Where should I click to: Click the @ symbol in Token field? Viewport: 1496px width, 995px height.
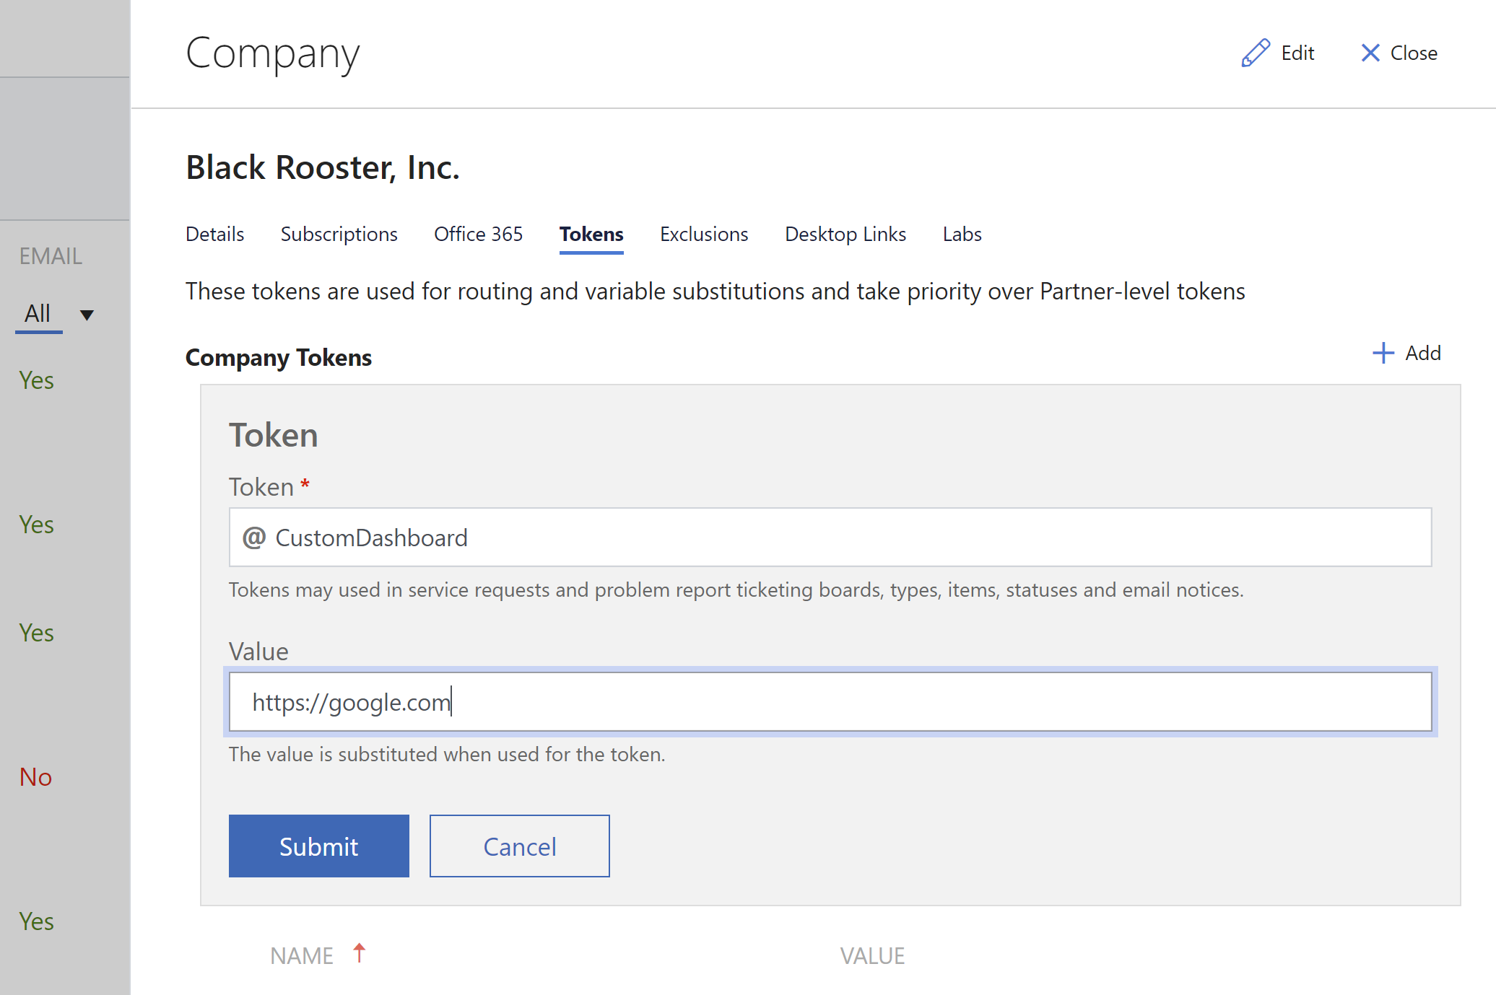coord(253,538)
